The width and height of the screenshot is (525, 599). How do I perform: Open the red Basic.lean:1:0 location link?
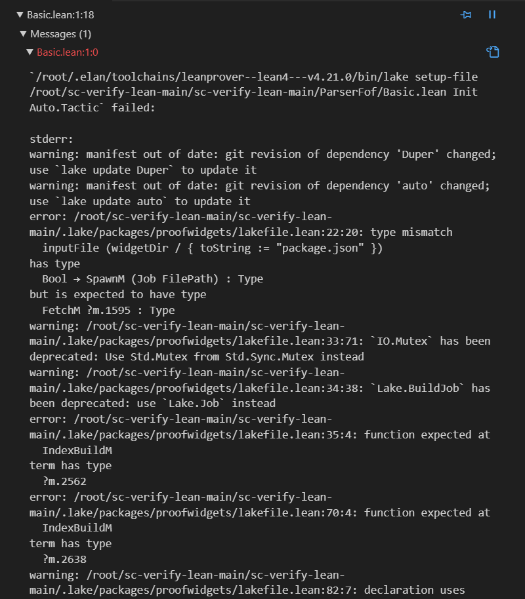(68, 52)
